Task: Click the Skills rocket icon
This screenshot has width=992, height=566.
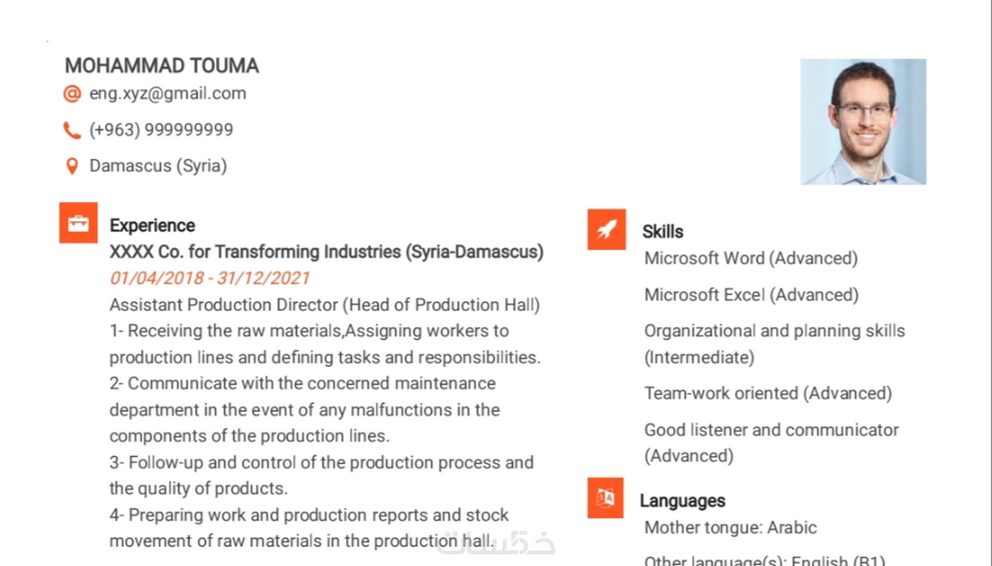Action: [606, 229]
